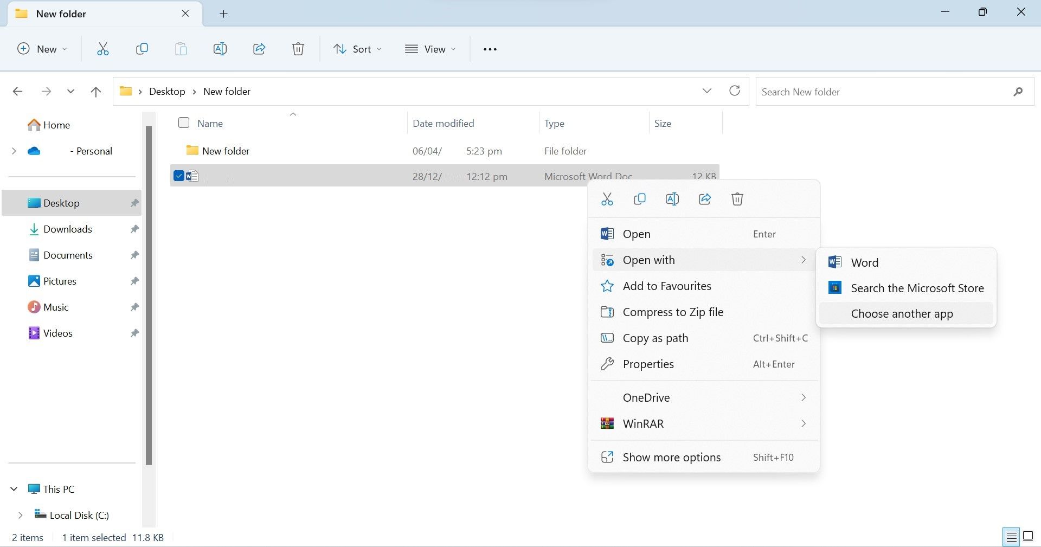Screen dimensions: 1041x547
Task: Click Desktop in the address breadcrumb
Action: click(x=167, y=92)
